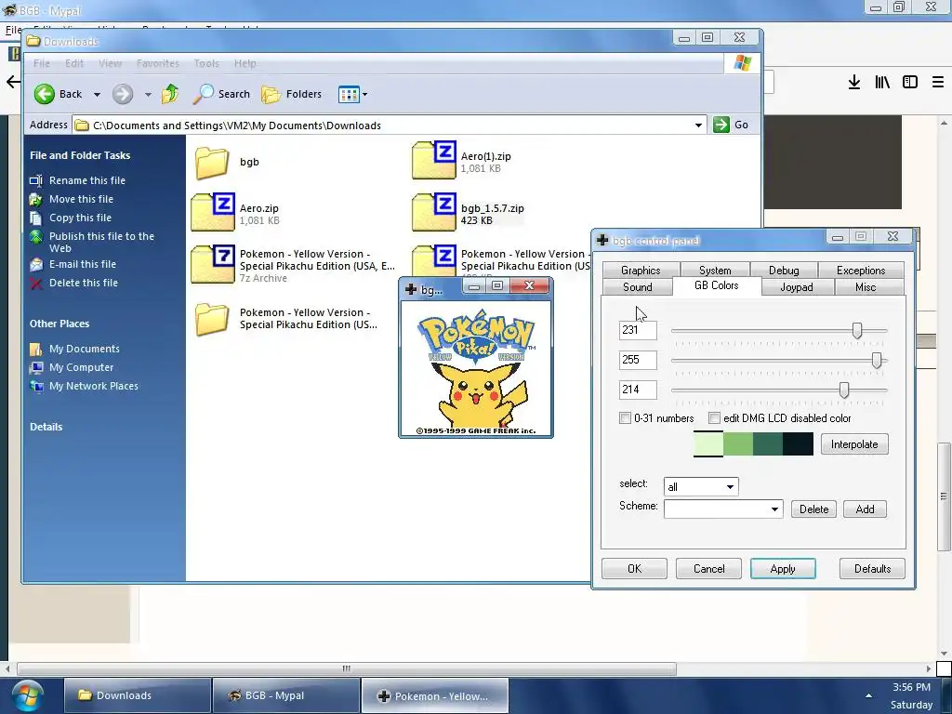The image size is (952, 714).
Task: Click Delete scheme button
Action: point(813,509)
